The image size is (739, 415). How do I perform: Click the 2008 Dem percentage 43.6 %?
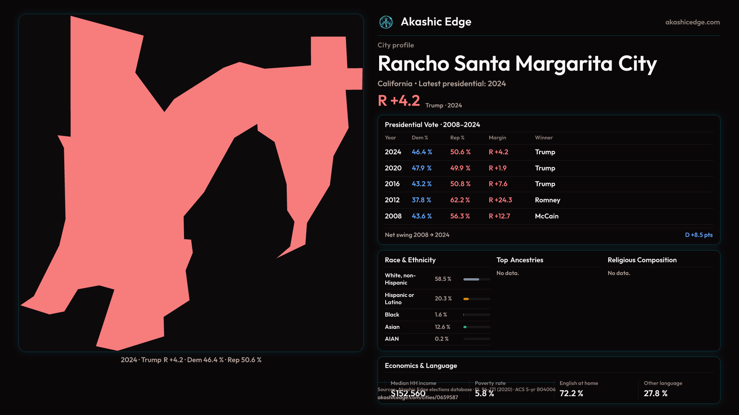click(x=421, y=216)
